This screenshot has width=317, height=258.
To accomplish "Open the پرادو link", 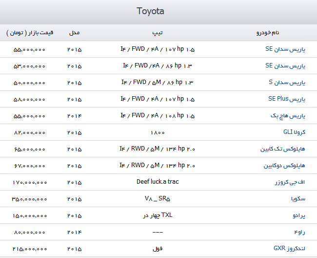I will (x=299, y=215).
